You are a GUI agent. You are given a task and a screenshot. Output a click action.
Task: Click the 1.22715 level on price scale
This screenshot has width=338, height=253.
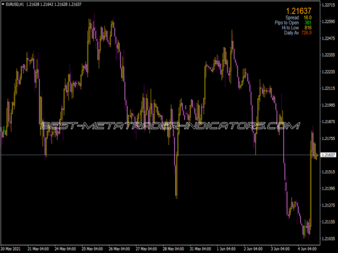click(x=328, y=5)
